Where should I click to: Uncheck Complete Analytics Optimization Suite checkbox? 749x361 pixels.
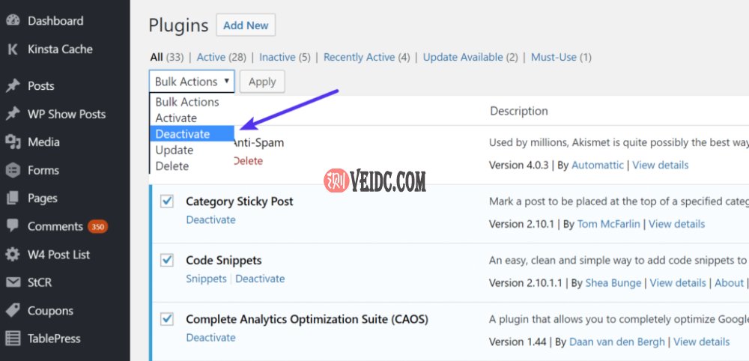pos(167,320)
